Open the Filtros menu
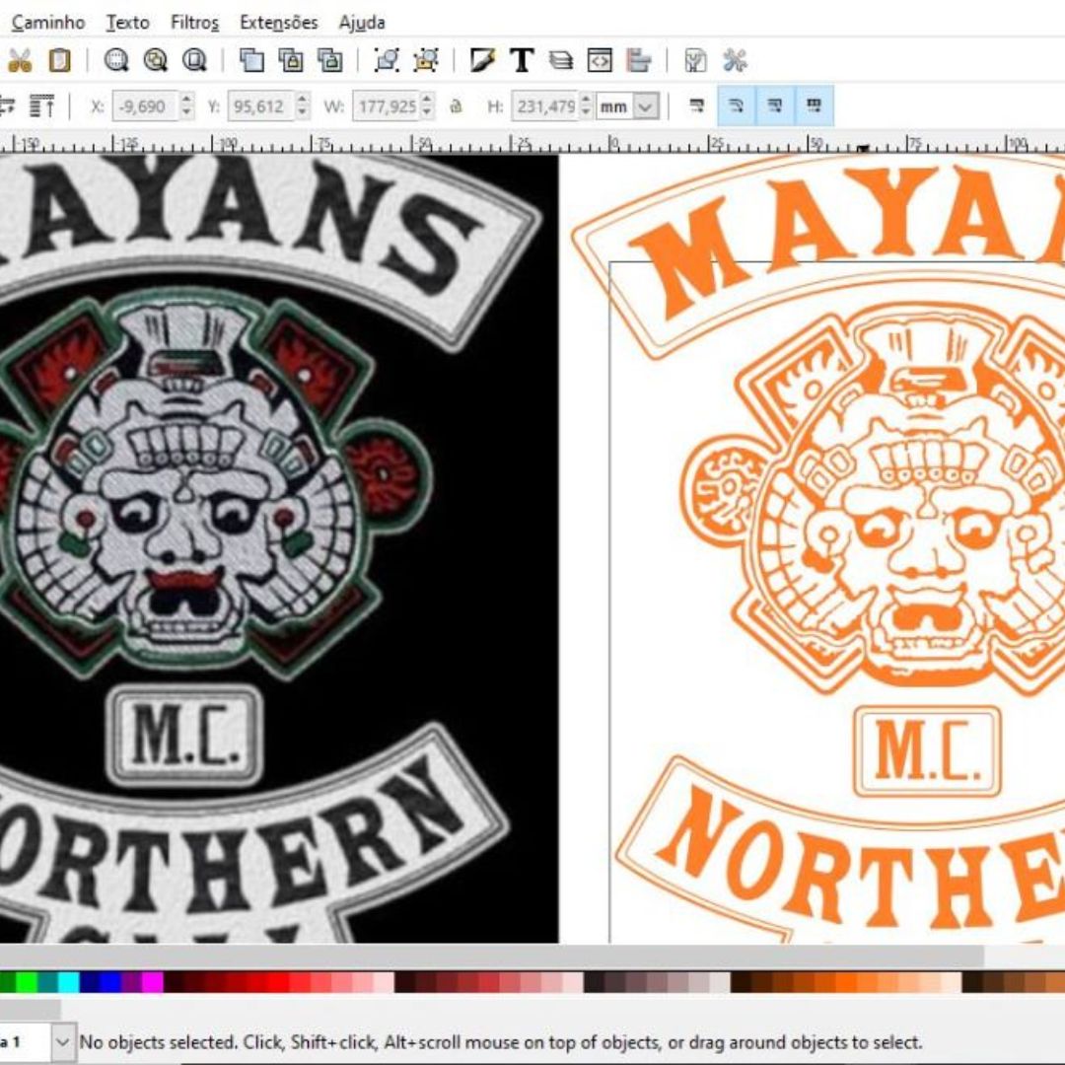 coord(195,23)
